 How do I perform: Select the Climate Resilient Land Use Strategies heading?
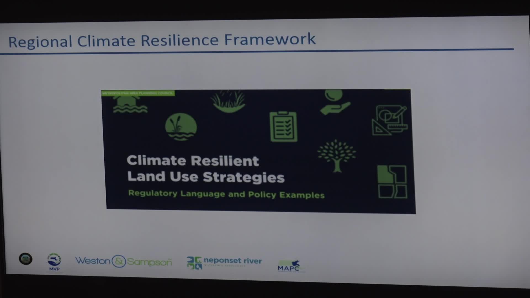pos(206,169)
